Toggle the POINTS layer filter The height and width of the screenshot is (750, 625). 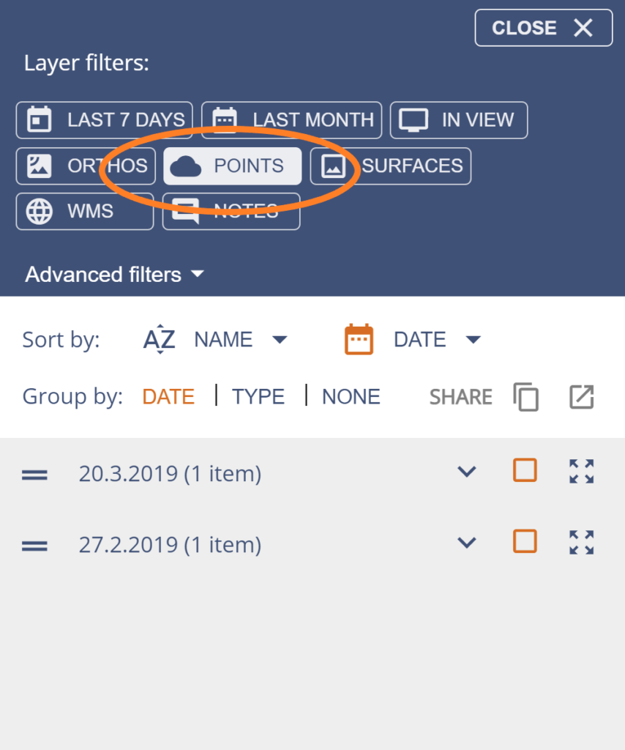pyautogui.click(x=232, y=166)
